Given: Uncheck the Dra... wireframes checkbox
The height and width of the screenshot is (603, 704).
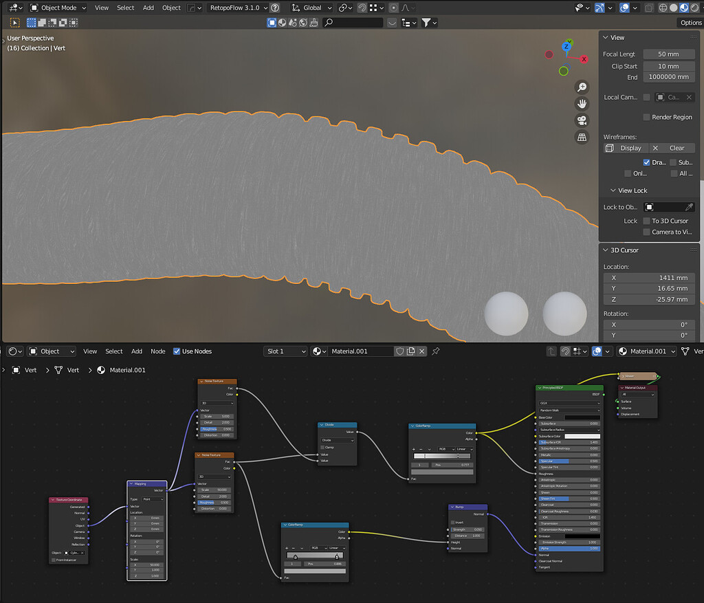Looking at the screenshot, I should (646, 162).
